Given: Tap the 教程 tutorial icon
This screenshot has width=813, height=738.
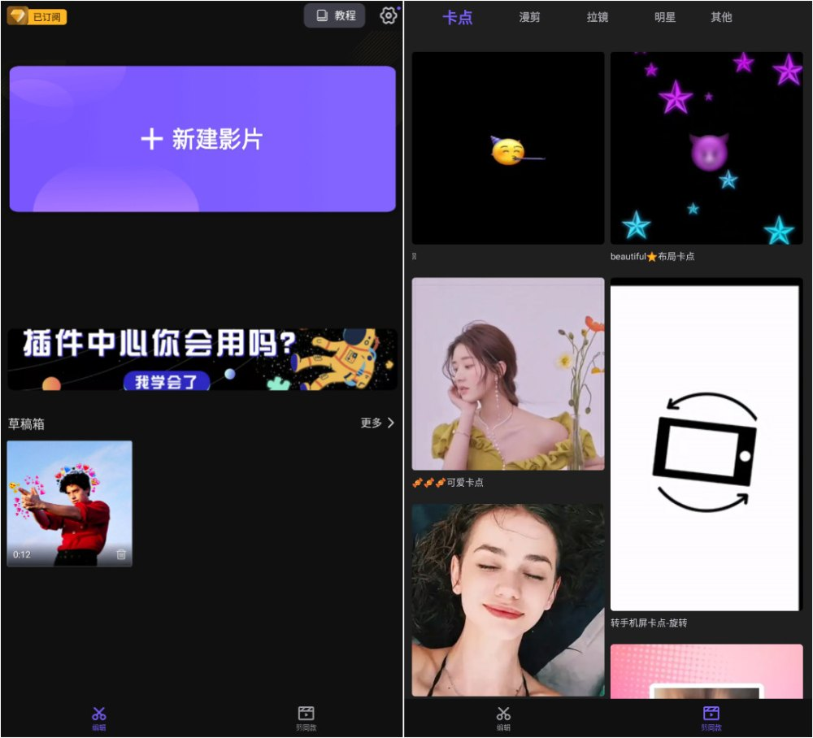Looking at the screenshot, I should pos(335,15).
